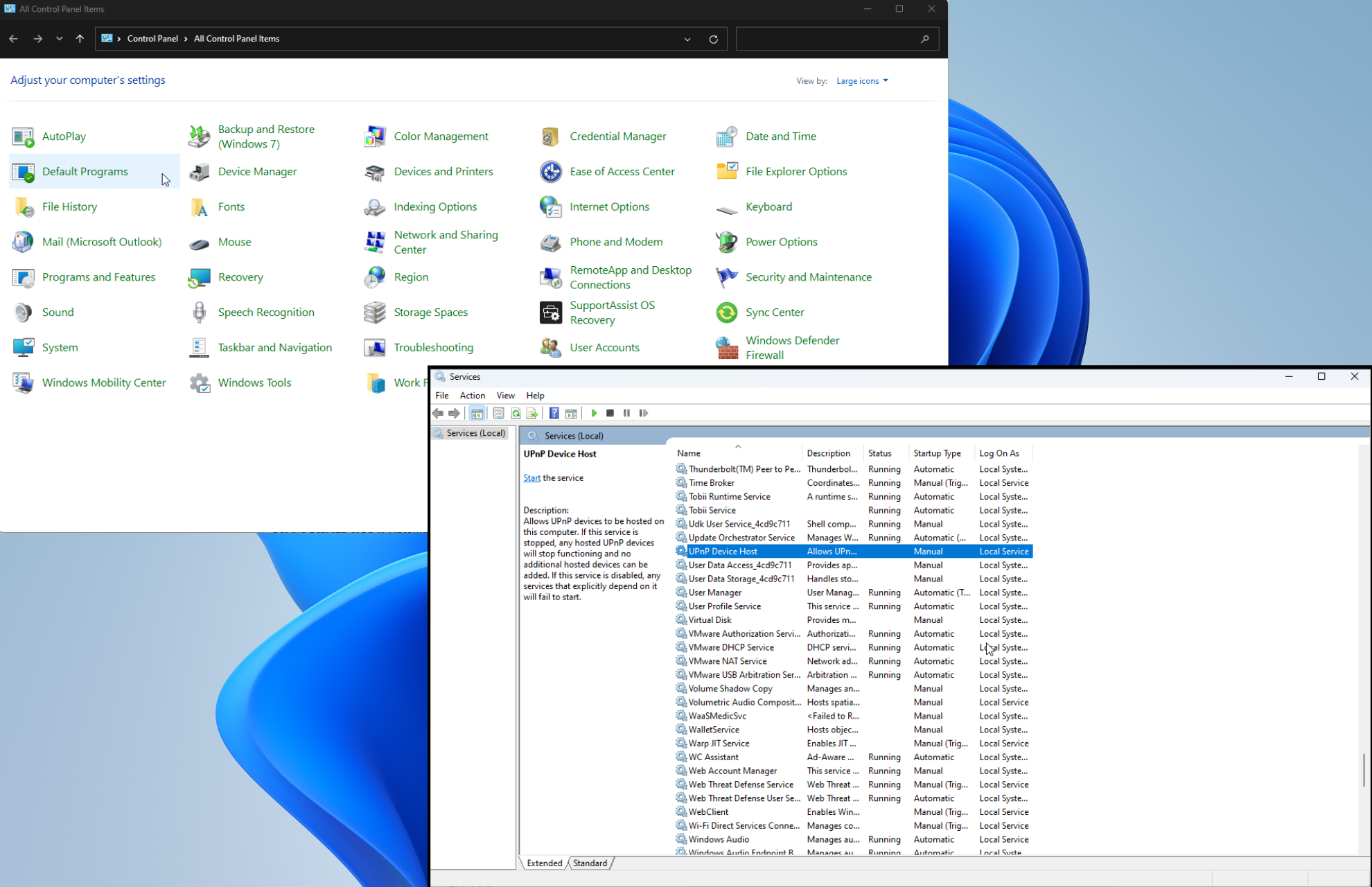Sort by the Status column header
Viewport: 1372px width, 887px height.
pyautogui.click(x=887, y=453)
